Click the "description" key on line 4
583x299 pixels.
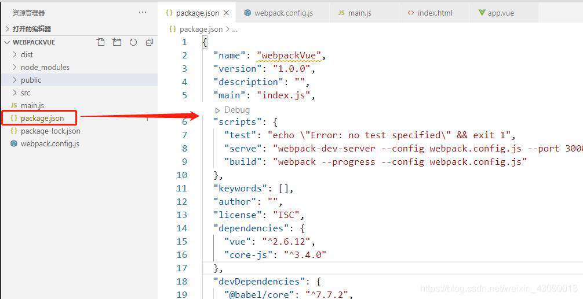click(x=249, y=82)
